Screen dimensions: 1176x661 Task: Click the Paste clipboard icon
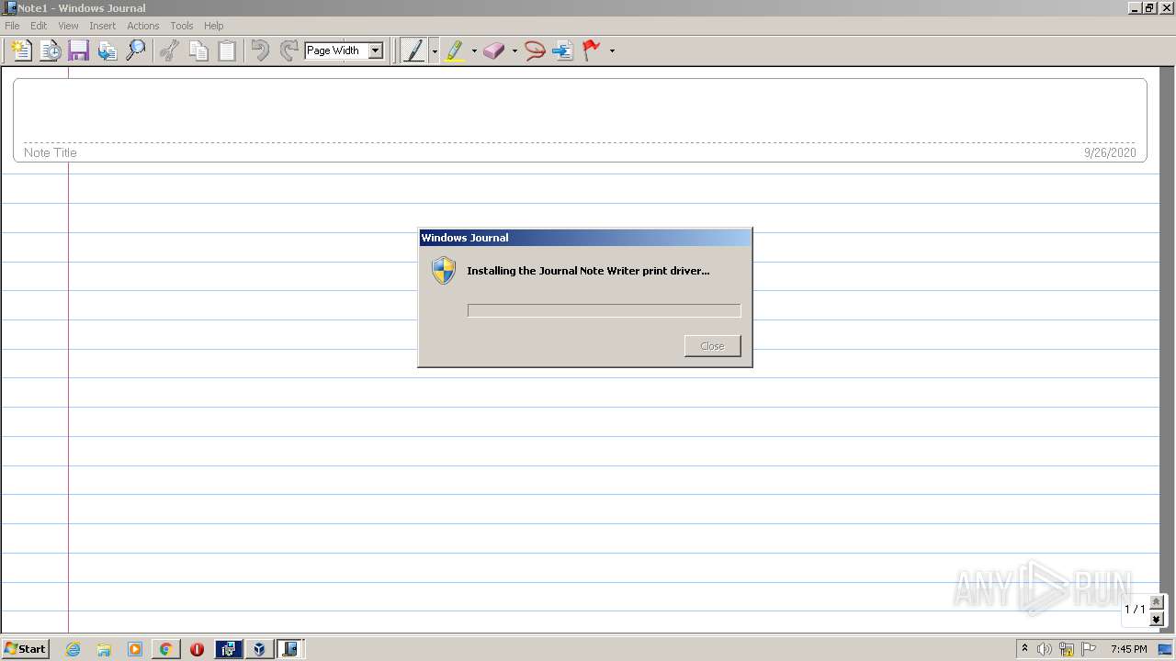[x=227, y=50]
